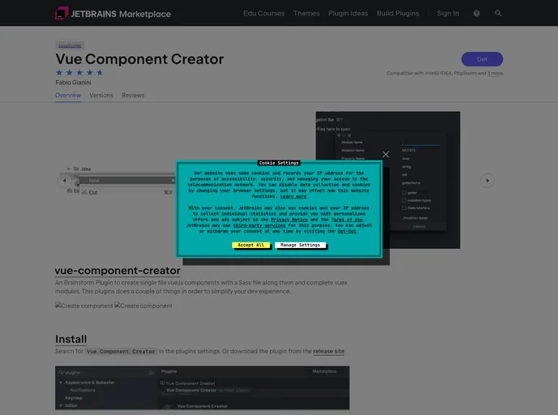Open the Terms of Use link

[x=346, y=220]
